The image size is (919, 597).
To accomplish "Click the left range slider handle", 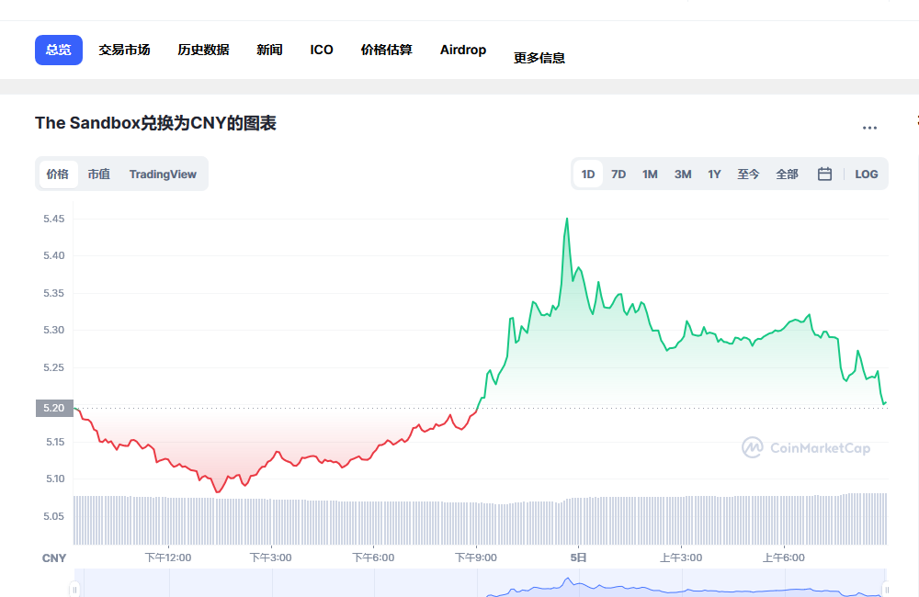I will click(74, 589).
